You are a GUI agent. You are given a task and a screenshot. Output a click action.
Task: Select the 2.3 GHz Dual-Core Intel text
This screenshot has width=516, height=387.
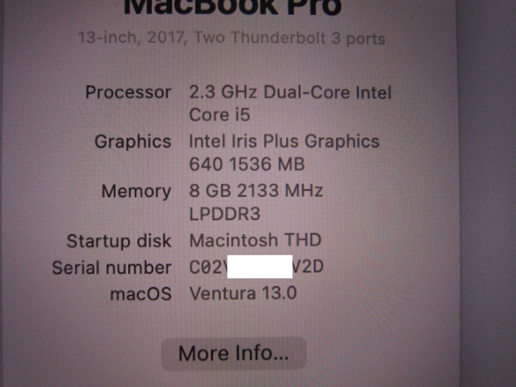pos(290,92)
